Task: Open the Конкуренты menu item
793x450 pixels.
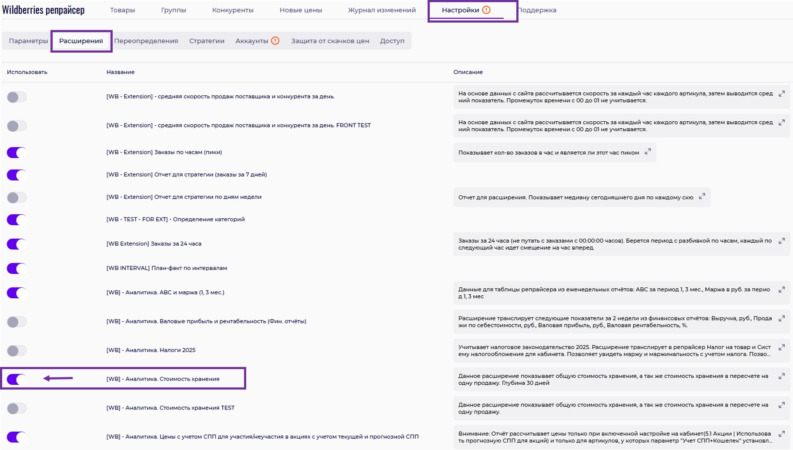Action: (233, 10)
